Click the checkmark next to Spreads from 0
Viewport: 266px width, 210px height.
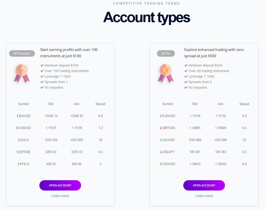(x=186, y=82)
